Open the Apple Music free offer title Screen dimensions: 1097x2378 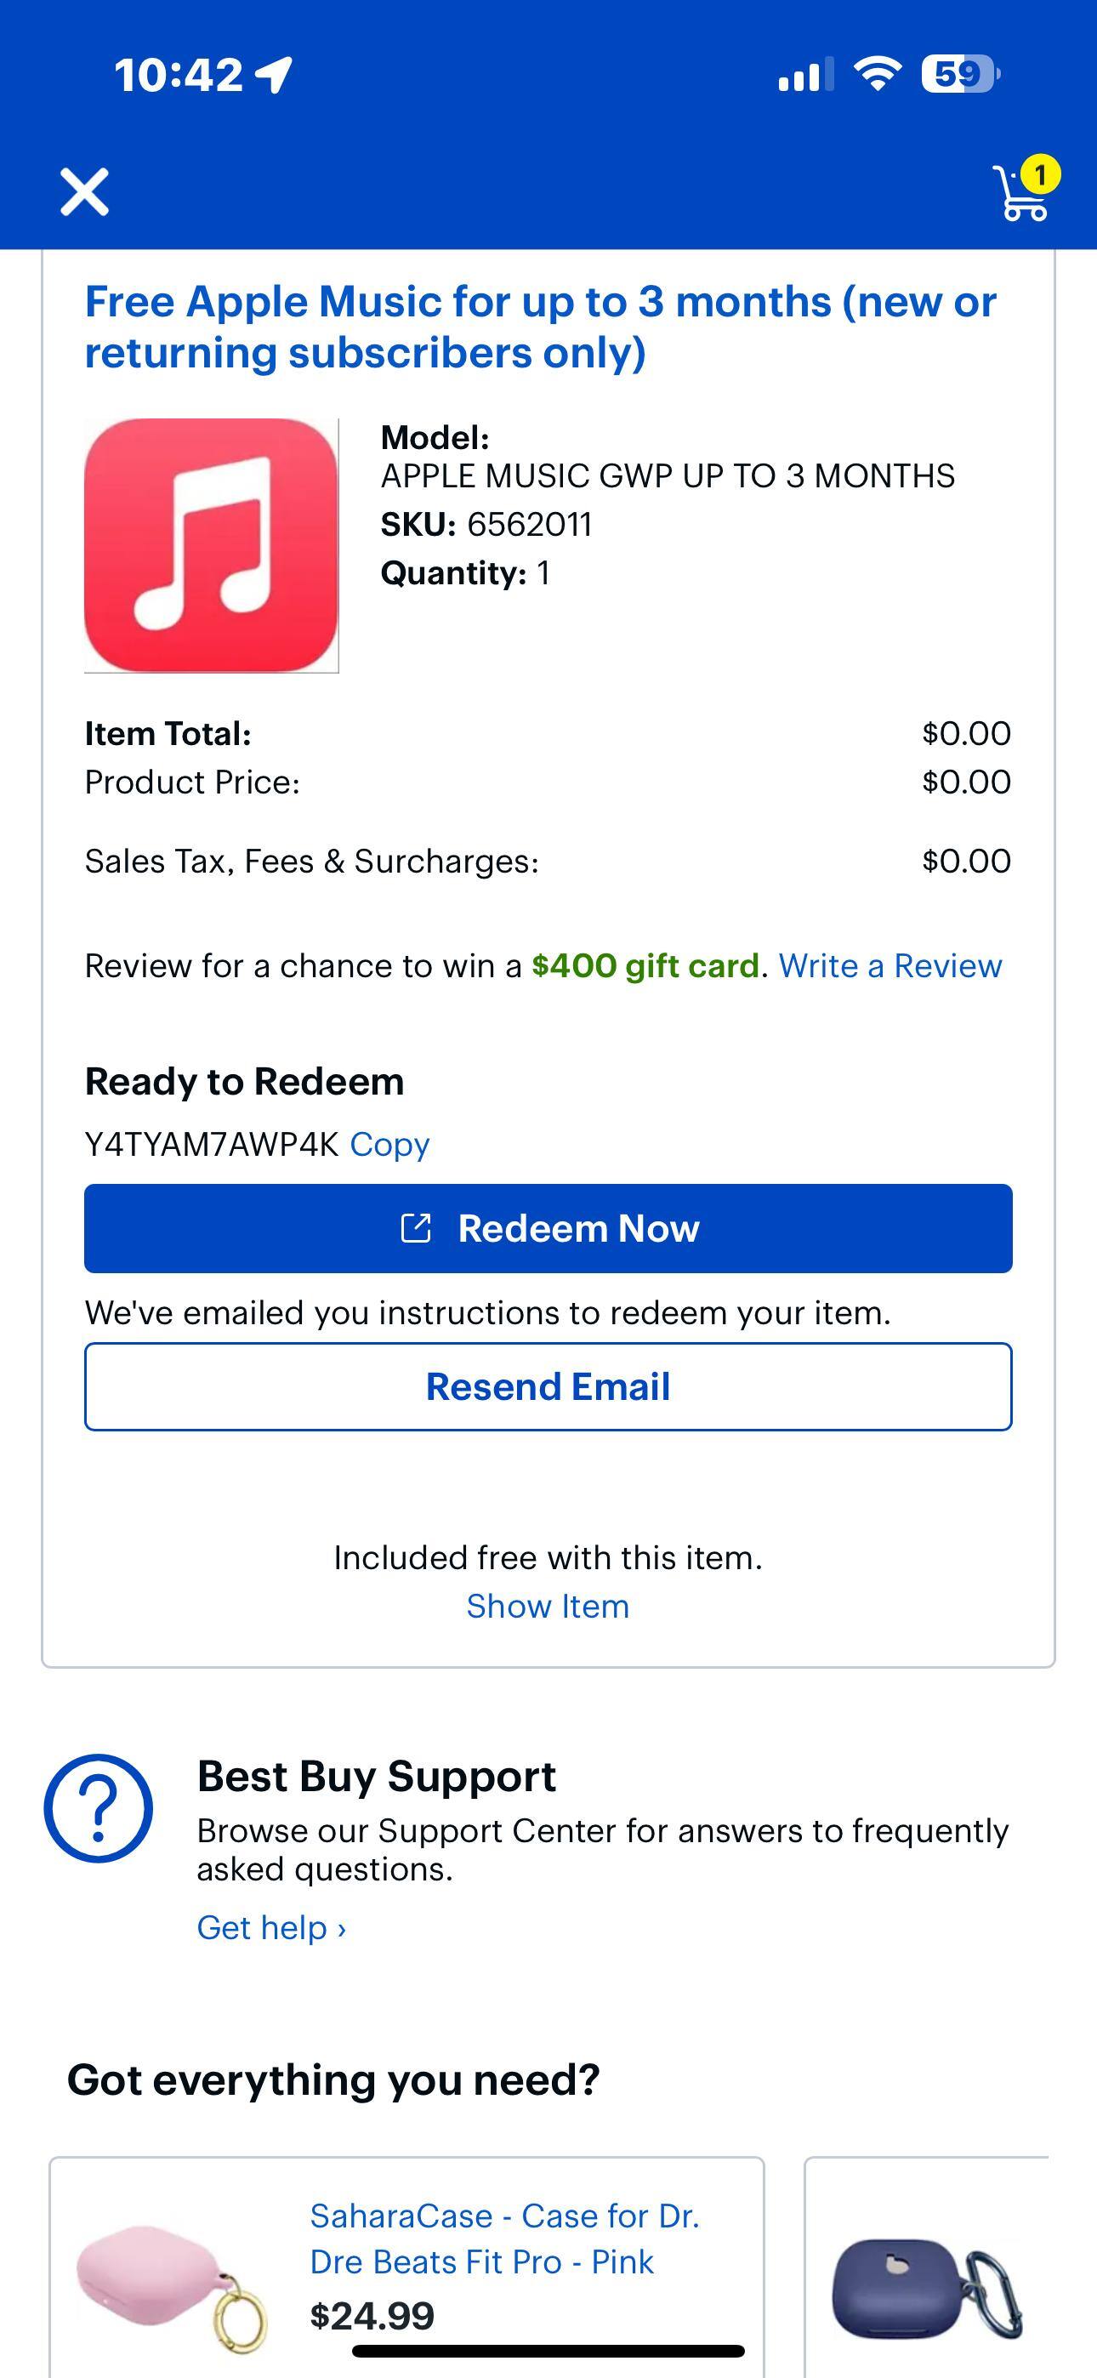pyautogui.click(x=540, y=327)
